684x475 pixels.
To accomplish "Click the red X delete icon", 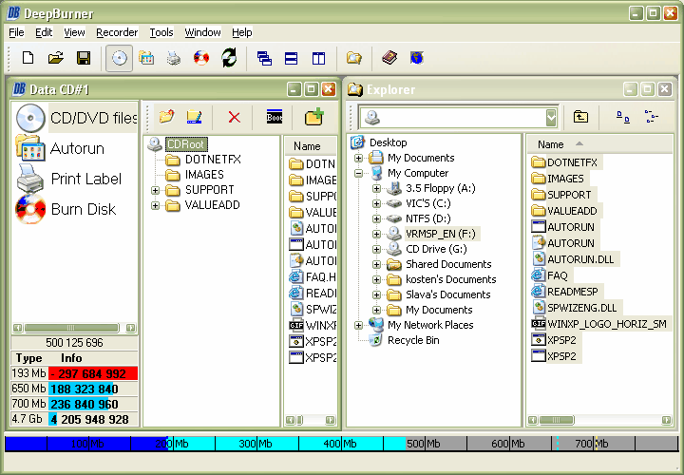I will 235,117.
